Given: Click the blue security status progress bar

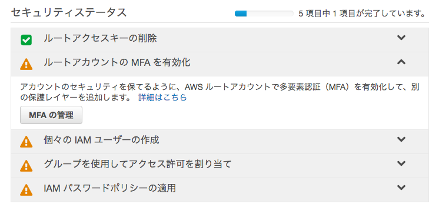Looking at the screenshot, I should [x=264, y=14].
